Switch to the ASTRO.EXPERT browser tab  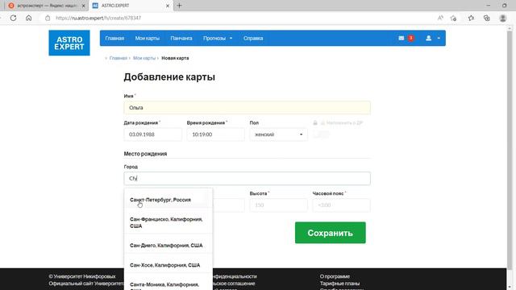click(x=130, y=6)
